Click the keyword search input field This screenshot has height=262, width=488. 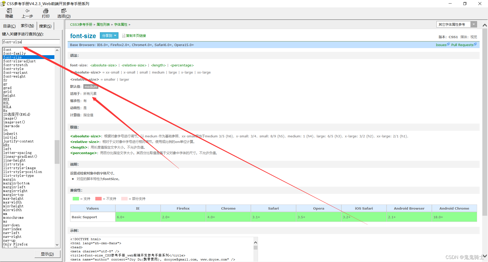(x=31, y=42)
